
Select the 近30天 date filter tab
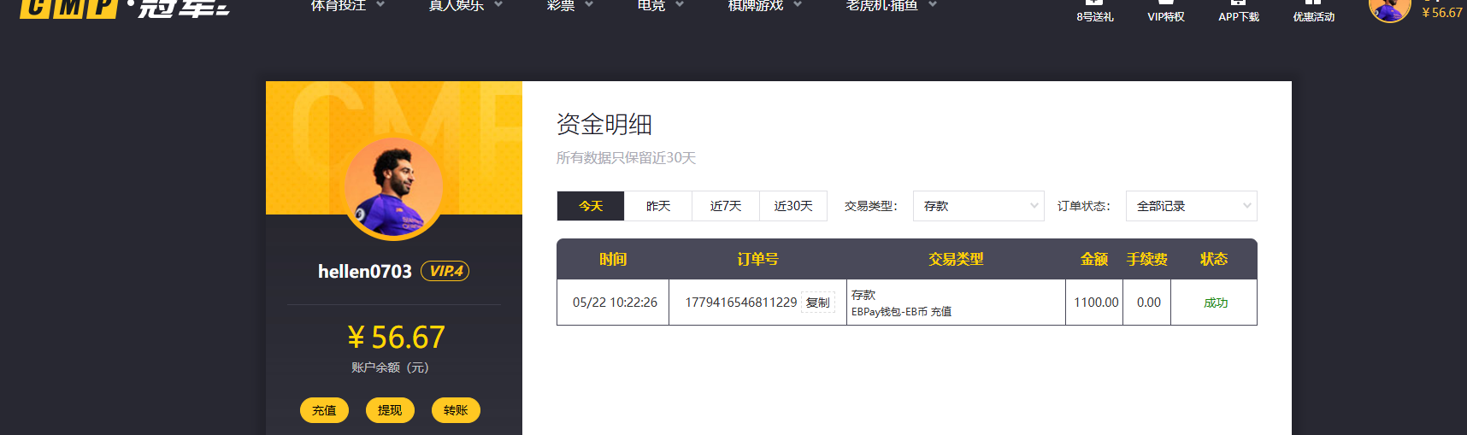793,206
